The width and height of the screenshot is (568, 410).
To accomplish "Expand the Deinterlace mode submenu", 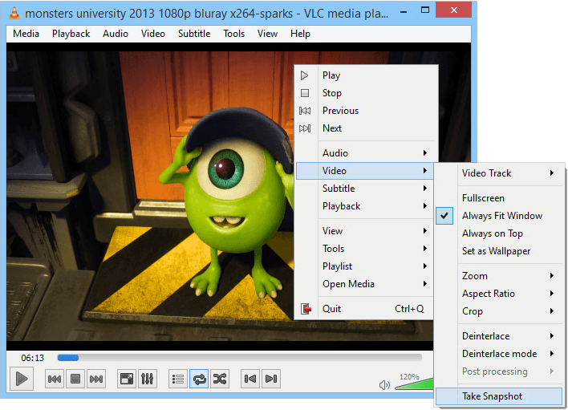I will click(x=500, y=354).
